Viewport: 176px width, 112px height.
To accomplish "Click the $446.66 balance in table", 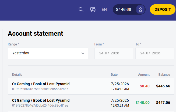I will point(163,86).
